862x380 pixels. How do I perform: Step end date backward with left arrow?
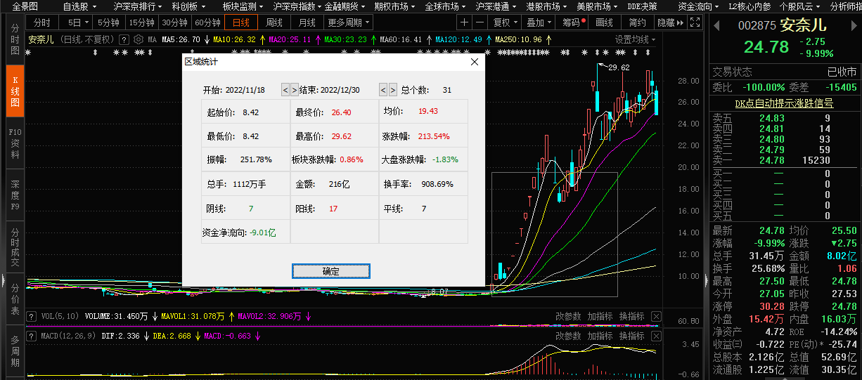[383, 90]
